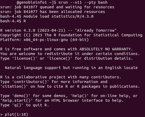Image resolution: width=145 pixels, height=117 pixels.
Task: Click 'has been allocated resources' message
Action: tap(72, 12)
